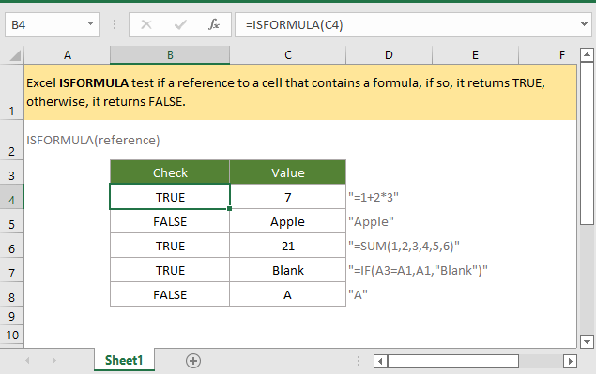
Task: Click the "=SUM(1,2,3,4,5,6)" note text
Action: (x=404, y=246)
